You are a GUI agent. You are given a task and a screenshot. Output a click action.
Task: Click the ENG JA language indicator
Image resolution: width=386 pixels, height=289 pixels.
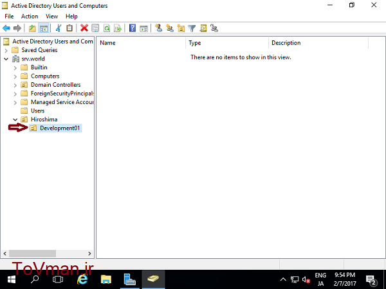320,279
